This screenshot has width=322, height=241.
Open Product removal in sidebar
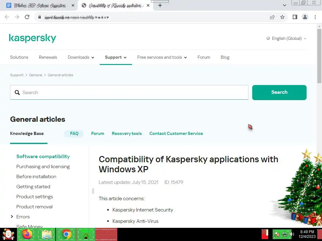pos(34,207)
